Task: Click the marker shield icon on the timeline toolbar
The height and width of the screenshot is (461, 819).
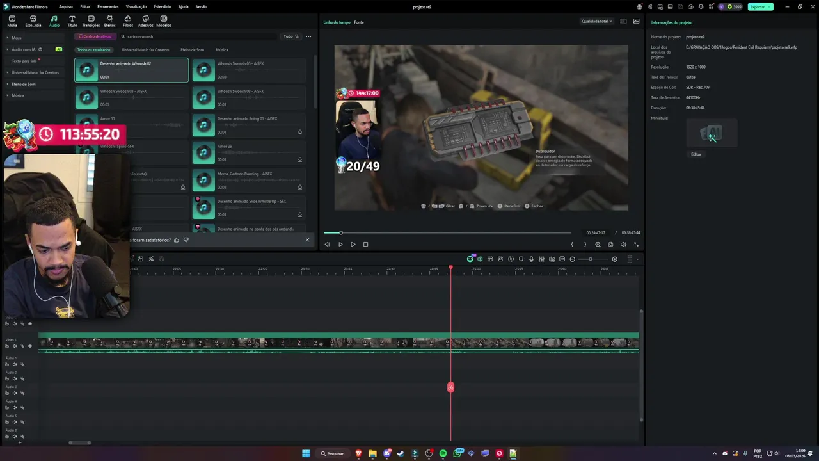Action: (521, 259)
